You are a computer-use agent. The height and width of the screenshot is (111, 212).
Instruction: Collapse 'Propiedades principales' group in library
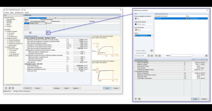[x=135, y=61]
